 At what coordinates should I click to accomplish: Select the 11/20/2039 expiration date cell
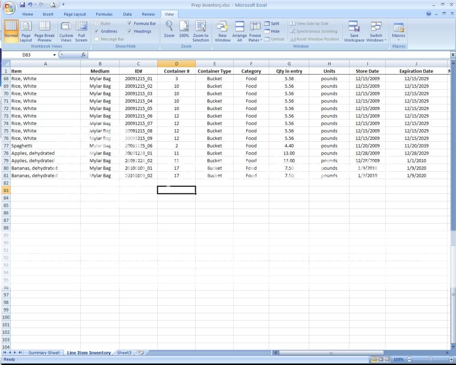416,146
